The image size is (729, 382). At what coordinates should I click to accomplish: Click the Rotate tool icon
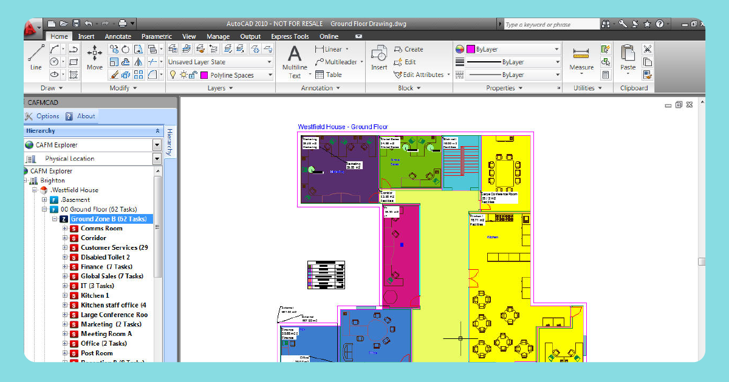126,49
